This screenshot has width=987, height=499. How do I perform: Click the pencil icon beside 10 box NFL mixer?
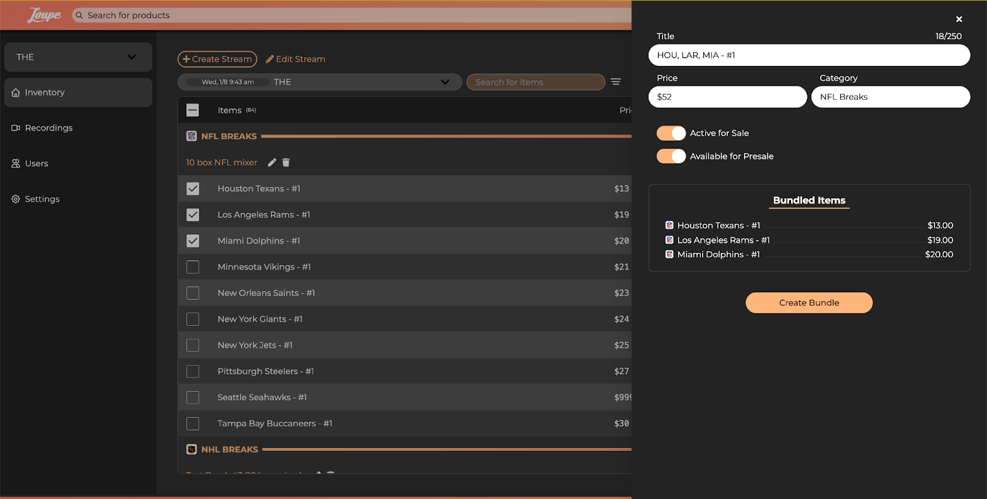tap(272, 162)
